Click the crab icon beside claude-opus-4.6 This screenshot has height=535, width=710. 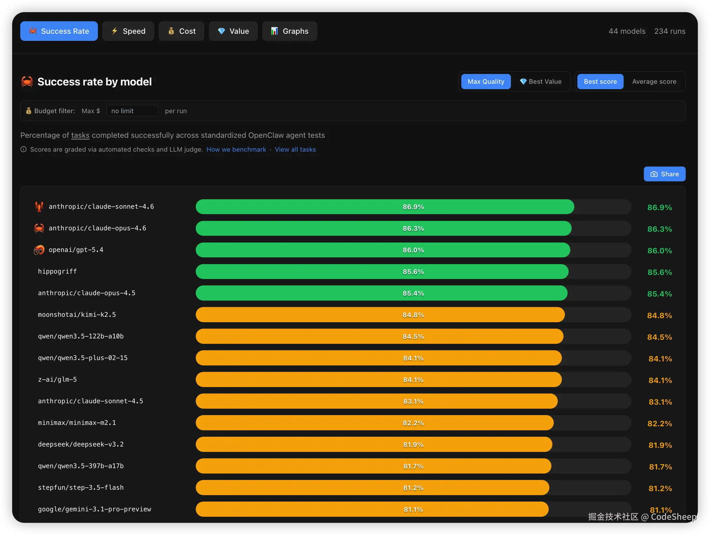pos(39,228)
